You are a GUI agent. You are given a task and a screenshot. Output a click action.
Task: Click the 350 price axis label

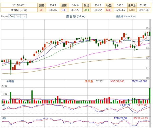tap(148, 28)
